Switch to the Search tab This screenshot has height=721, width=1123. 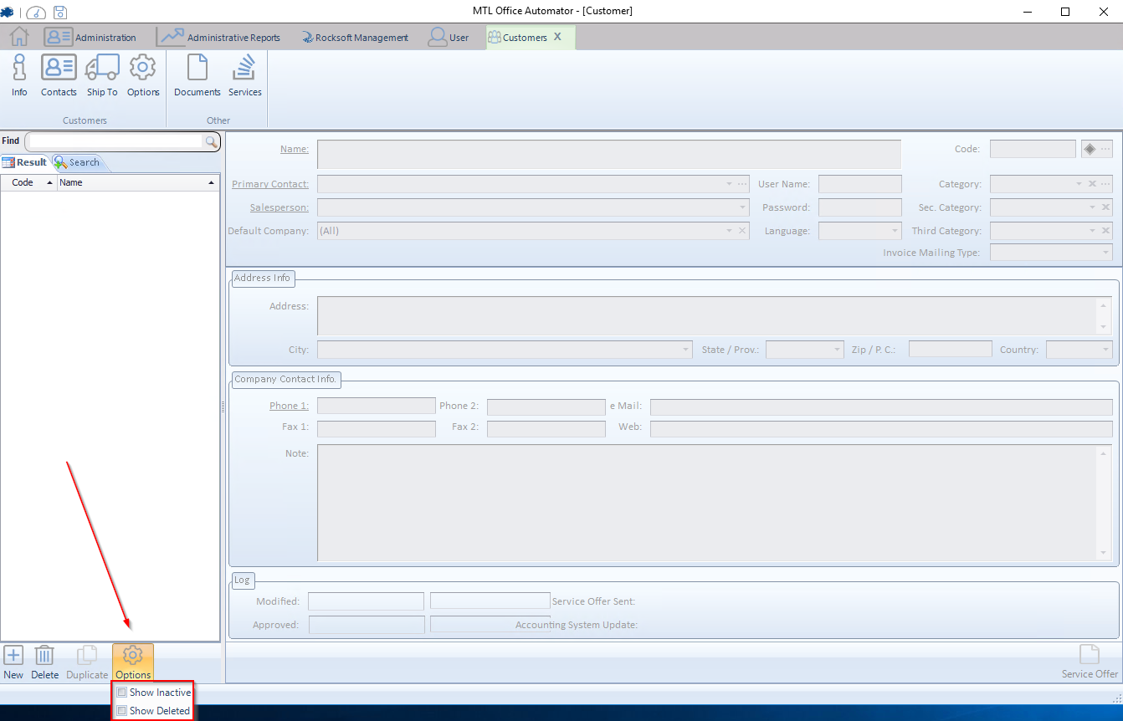77,162
